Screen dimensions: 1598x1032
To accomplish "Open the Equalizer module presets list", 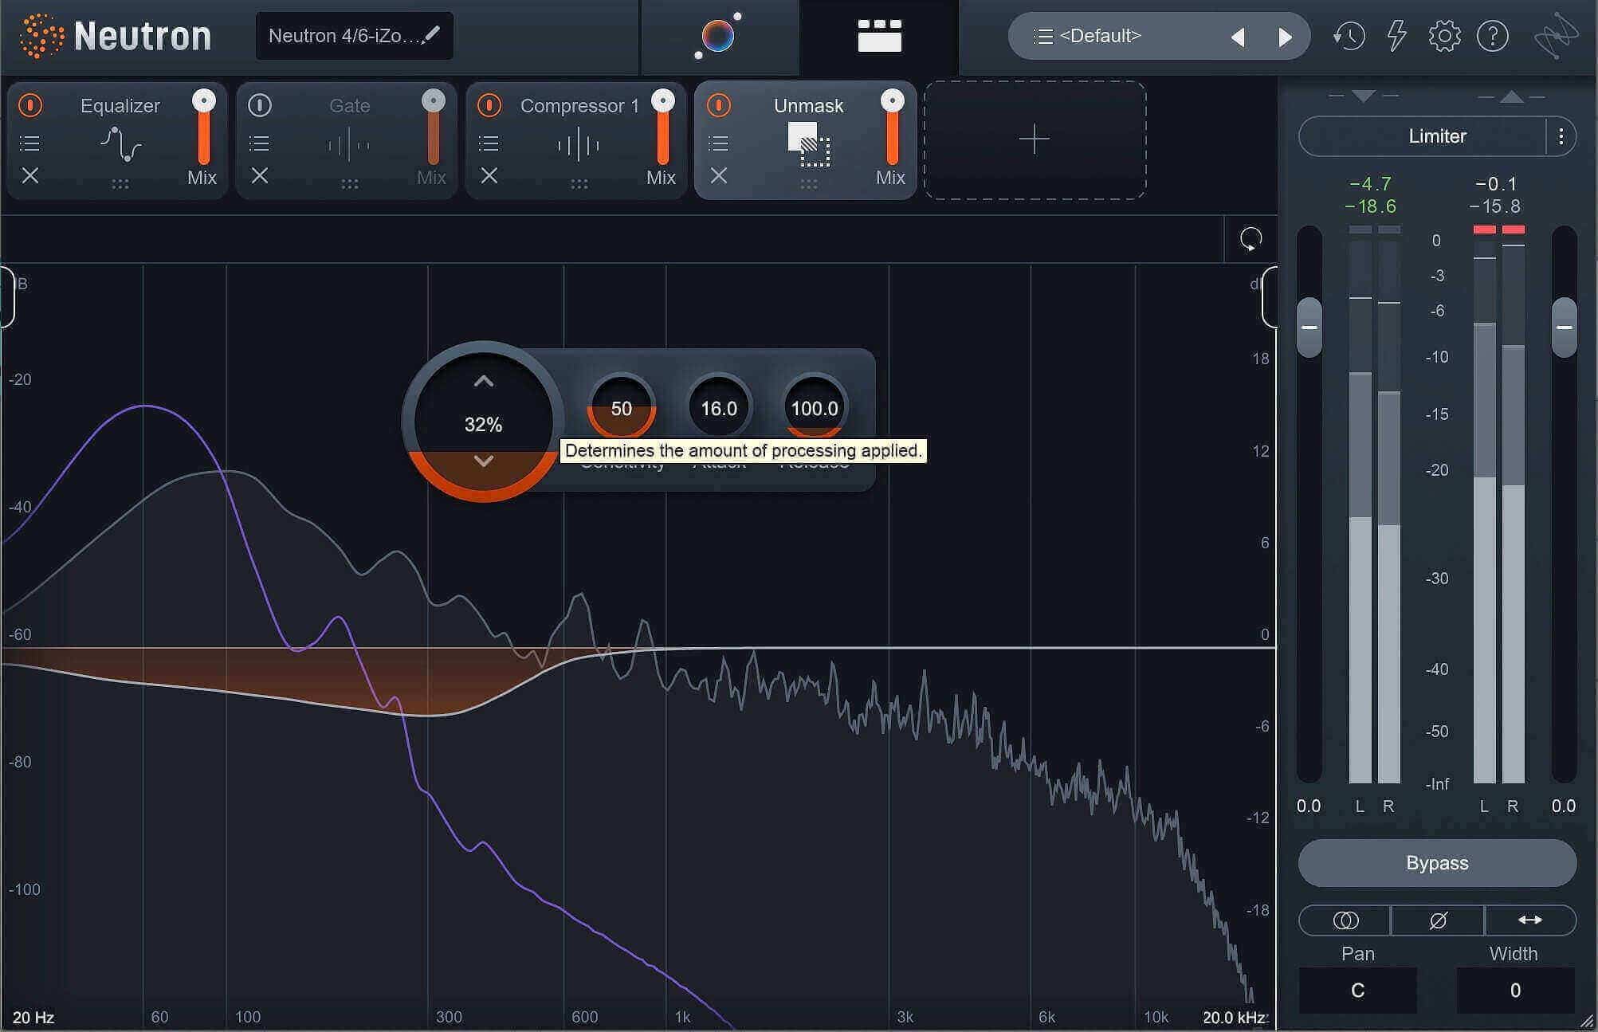I will click(29, 143).
